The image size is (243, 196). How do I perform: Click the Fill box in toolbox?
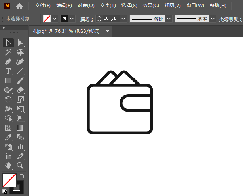point(9,180)
